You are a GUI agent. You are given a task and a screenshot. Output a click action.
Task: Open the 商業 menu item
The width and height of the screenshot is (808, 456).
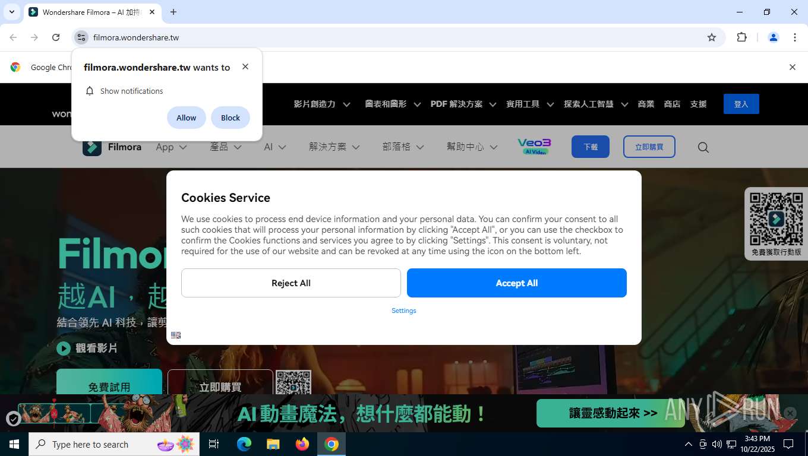click(x=646, y=104)
